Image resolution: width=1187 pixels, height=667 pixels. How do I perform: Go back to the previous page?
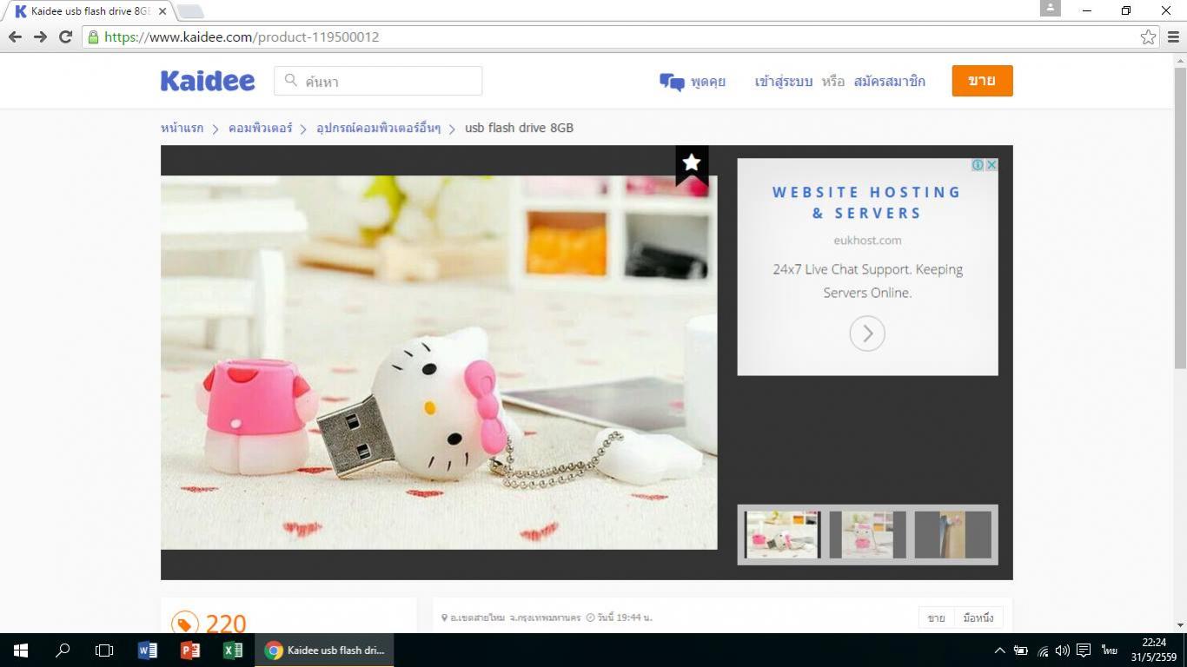click(x=15, y=36)
